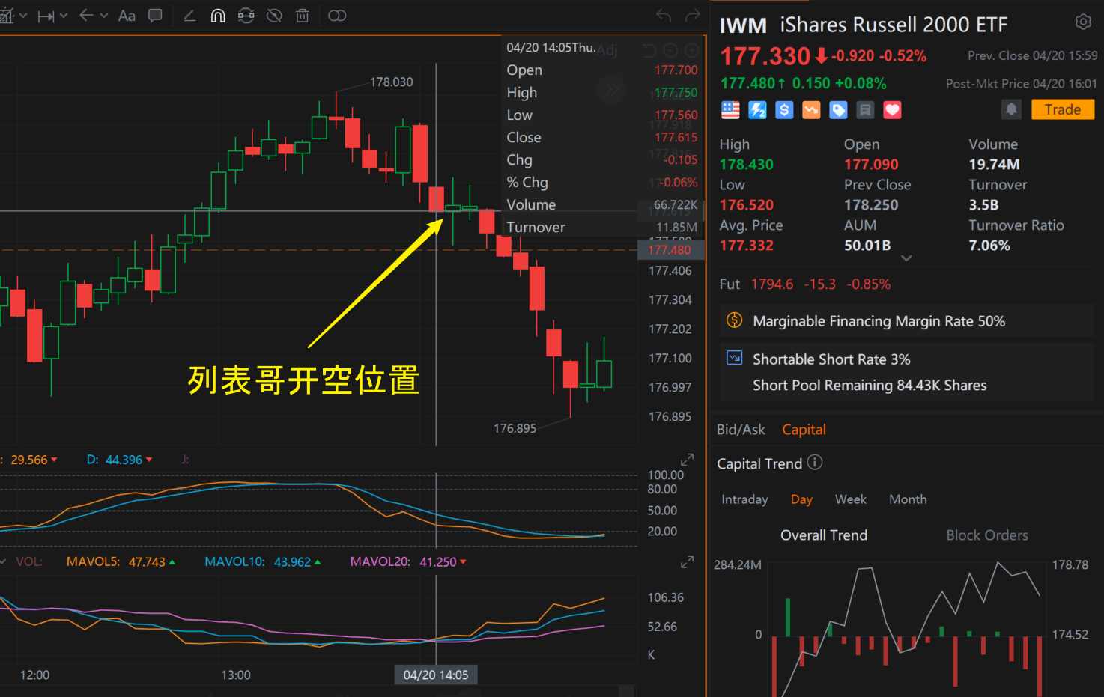Click the 178.030 high price label
This screenshot has height=697, width=1104.
tap(391, 82)
